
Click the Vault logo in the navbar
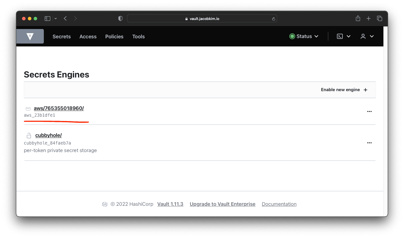30,36
